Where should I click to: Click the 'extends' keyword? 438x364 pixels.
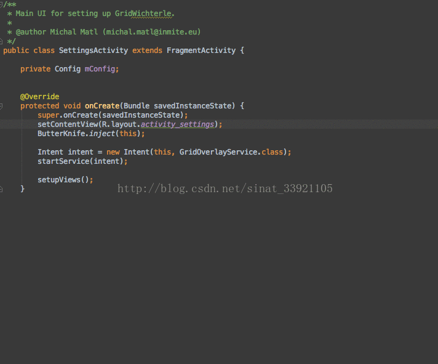click(x=147, y=51)
